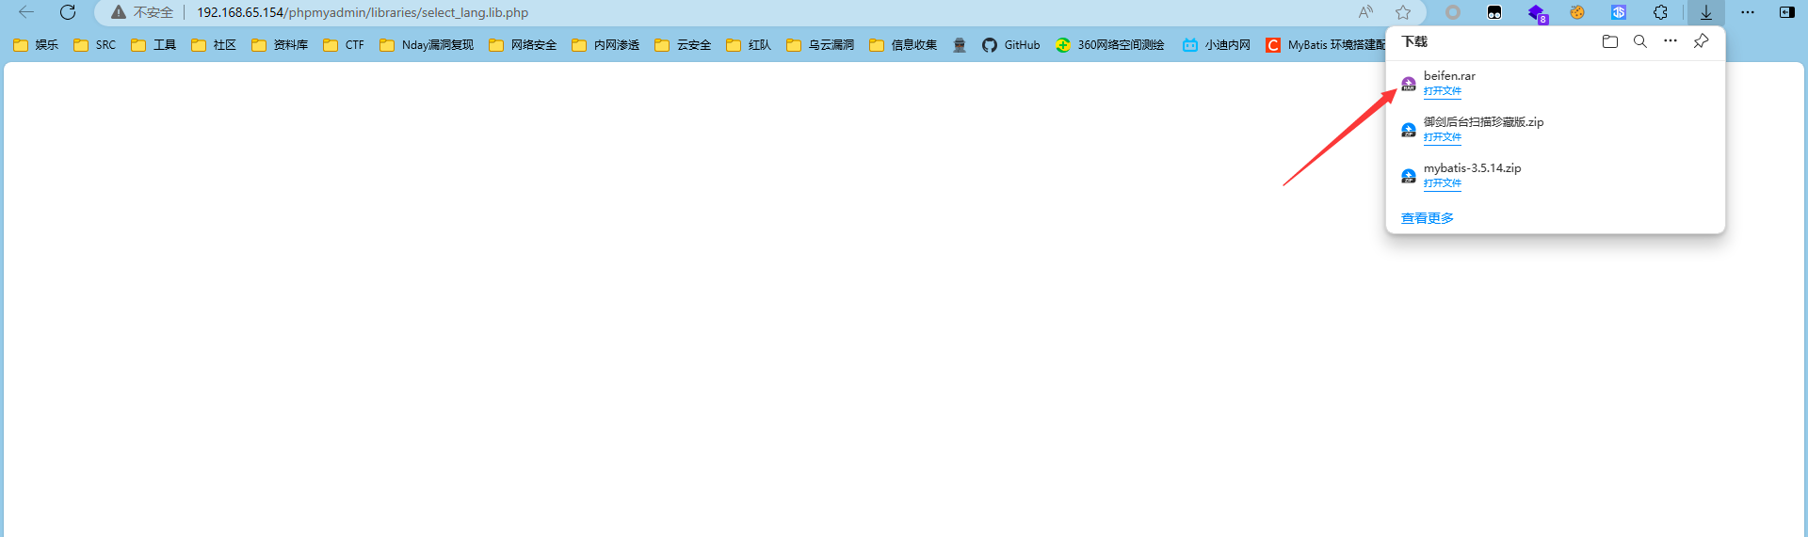This screenshot has height=537, width=1808.
Task: Click 打开文件 under beifen.rar
Action: (1442, 91)
